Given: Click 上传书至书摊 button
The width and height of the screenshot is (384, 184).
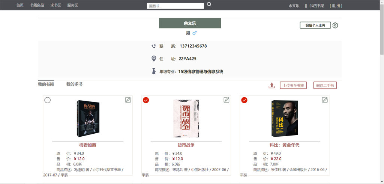Looking at the screenshot, I should 293,86.
